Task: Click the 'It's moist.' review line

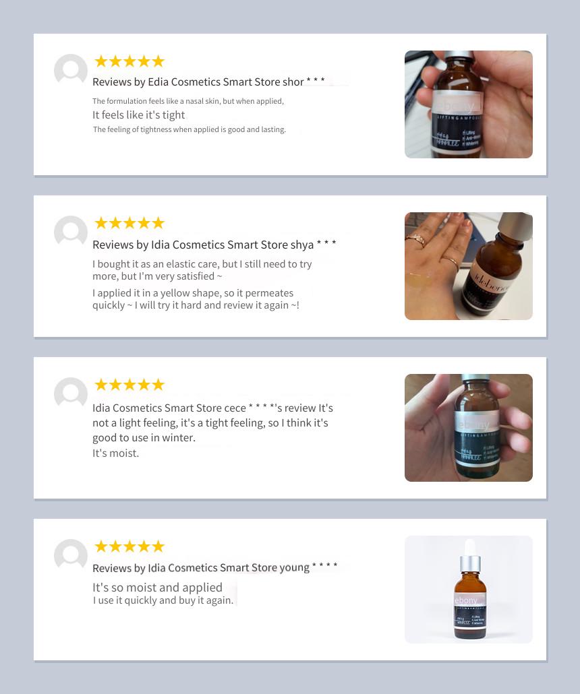Action: point(115,453)
